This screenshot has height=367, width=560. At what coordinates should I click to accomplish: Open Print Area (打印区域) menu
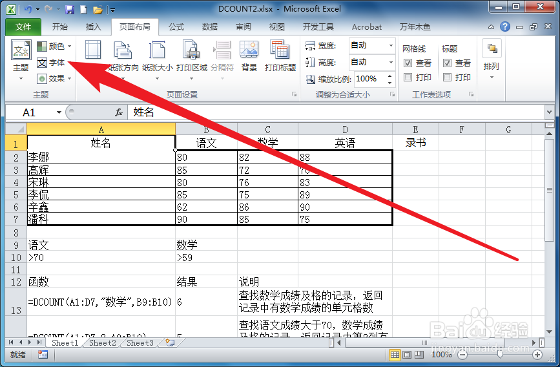(192, 59)
